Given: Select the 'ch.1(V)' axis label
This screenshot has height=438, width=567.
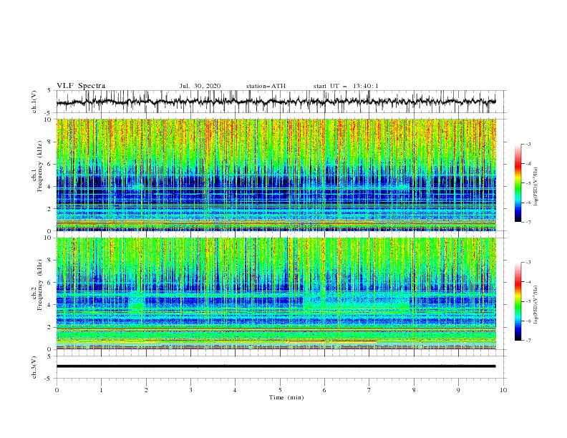Looking at the screenshot, I should point(34,102).
